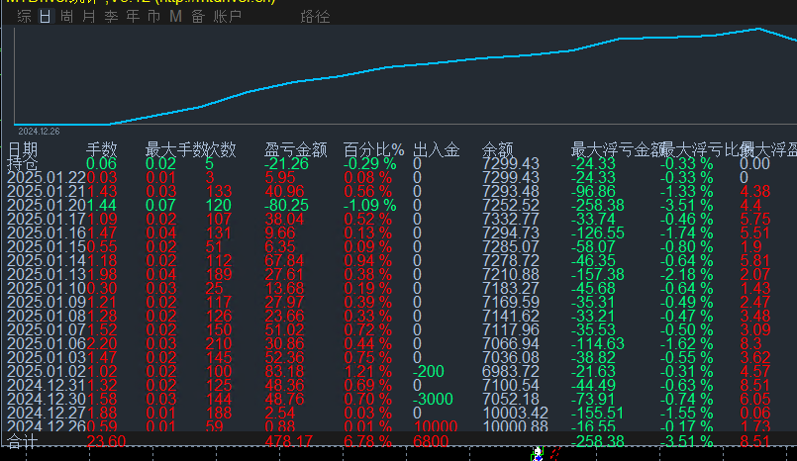
Task: Click the -3000 withdrawal value
Action: click(433, 399)
